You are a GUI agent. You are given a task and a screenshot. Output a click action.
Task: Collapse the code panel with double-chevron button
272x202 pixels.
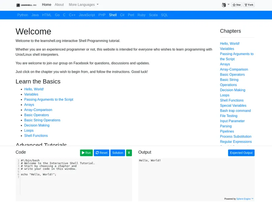[129, 153]
